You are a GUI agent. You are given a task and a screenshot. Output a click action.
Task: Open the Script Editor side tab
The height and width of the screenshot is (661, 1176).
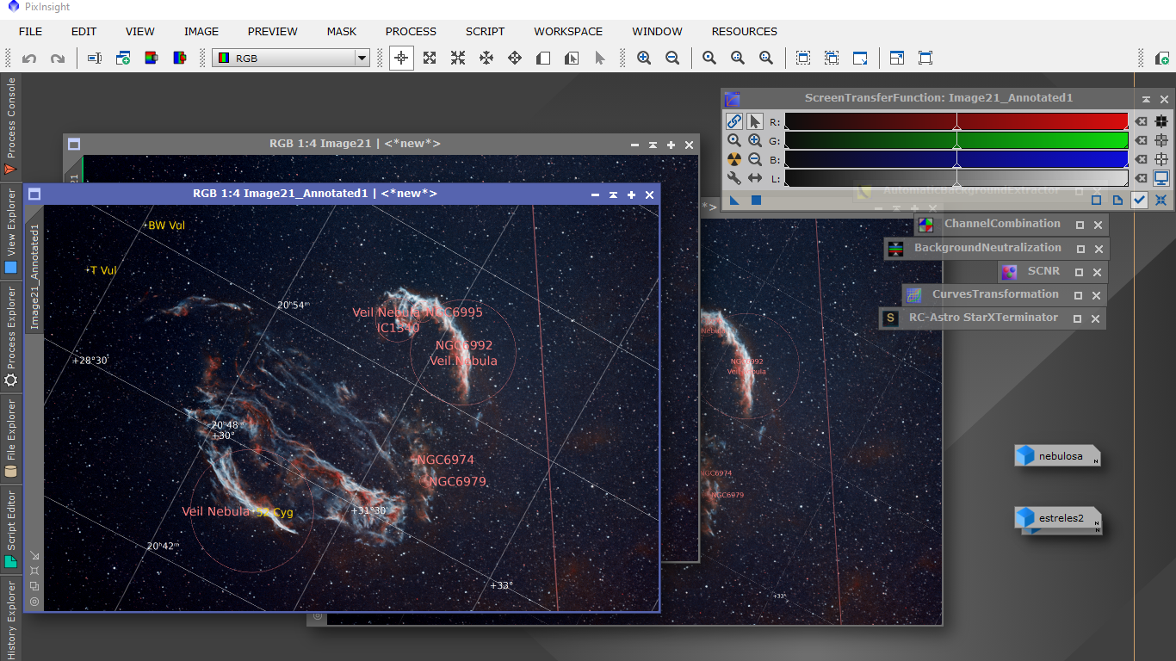10,528
